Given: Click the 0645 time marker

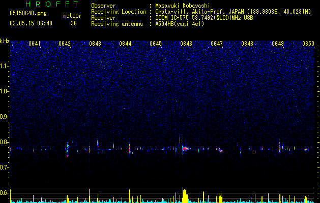Looking at the screenshot, I should [156, 44].
